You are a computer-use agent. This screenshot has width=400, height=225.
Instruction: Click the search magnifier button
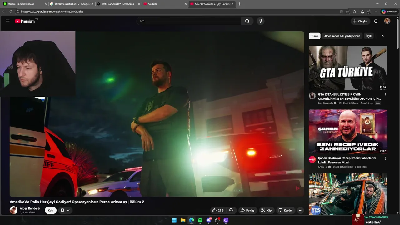(247, 21)
